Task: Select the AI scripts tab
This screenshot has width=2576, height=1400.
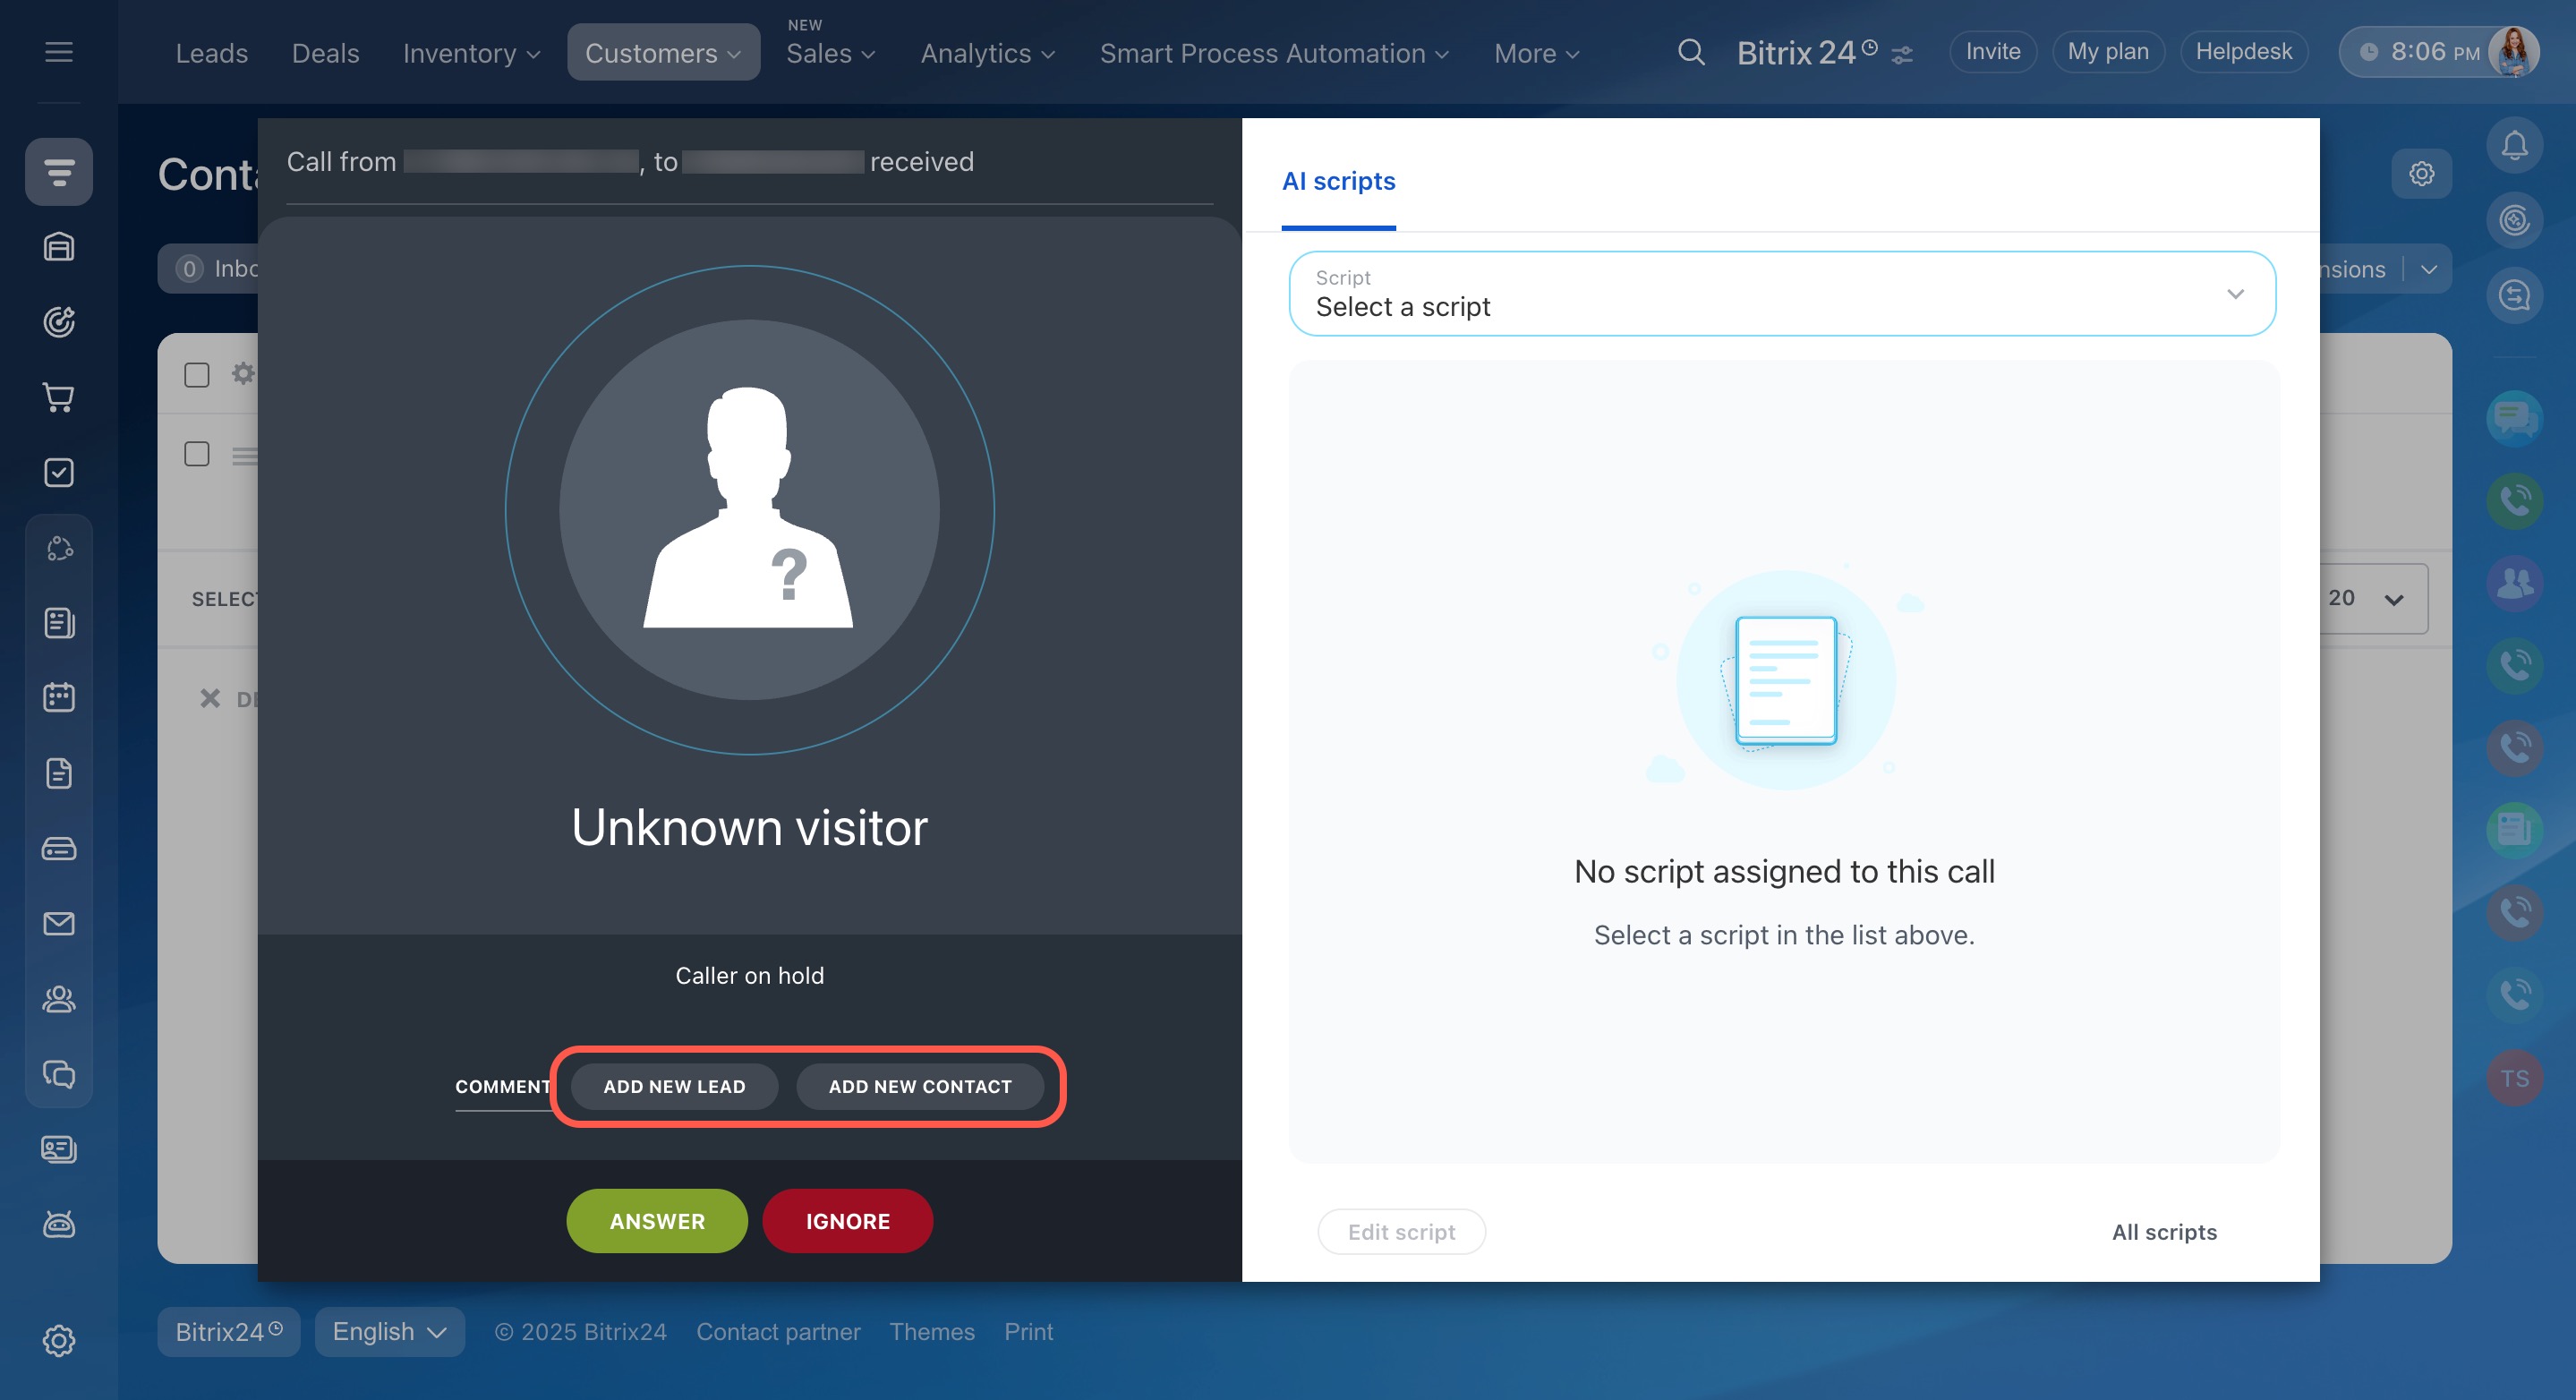Action: tap(1338, 181)
